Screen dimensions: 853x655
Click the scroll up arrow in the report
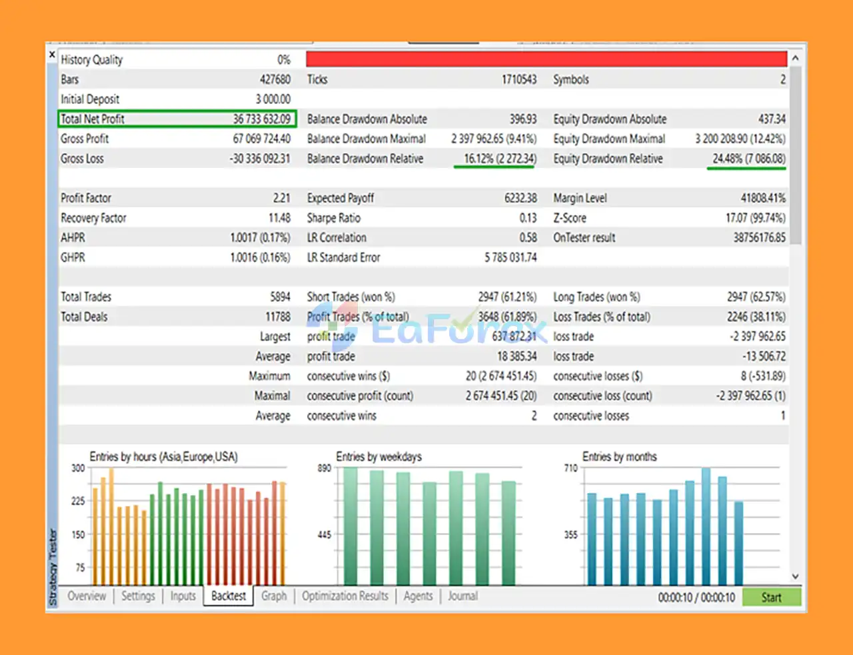click(795, 59)
